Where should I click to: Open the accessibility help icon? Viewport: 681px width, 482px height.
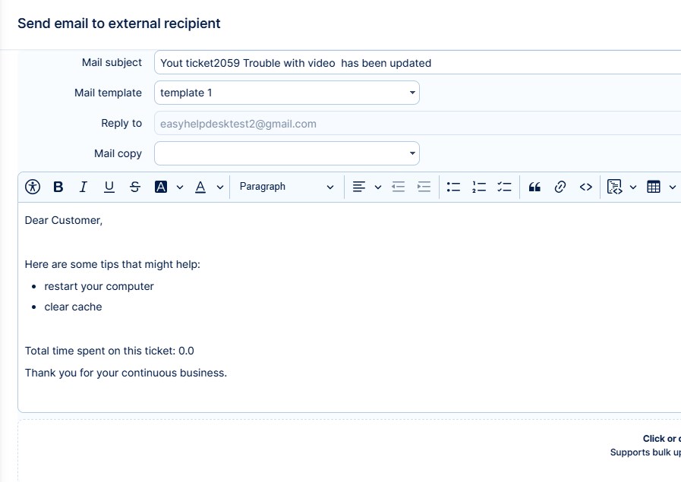(32, 187)
